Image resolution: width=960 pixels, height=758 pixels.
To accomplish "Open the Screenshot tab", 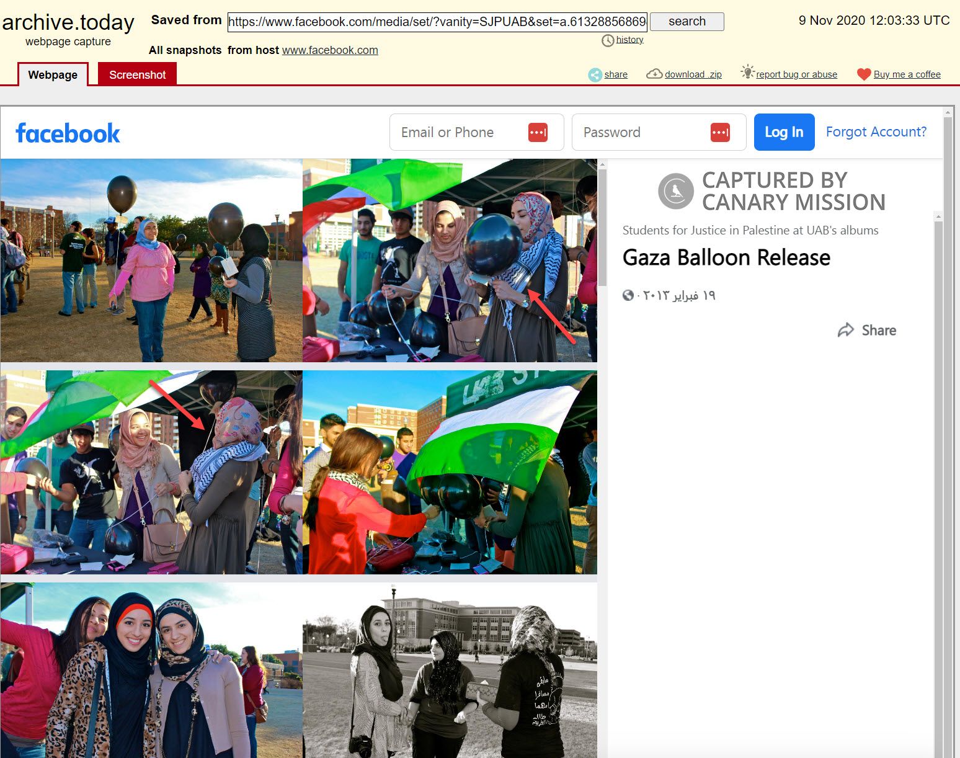I will click(137, 74).
